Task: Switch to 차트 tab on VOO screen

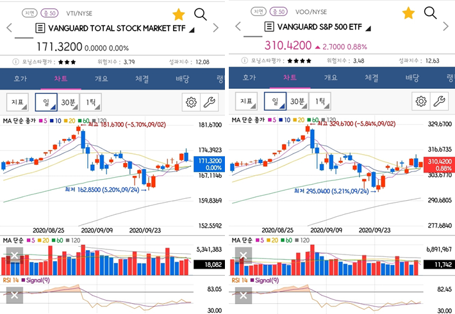Action: 290,77
